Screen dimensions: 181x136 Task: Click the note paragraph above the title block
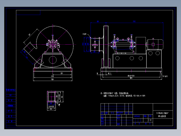click(123, 95)
